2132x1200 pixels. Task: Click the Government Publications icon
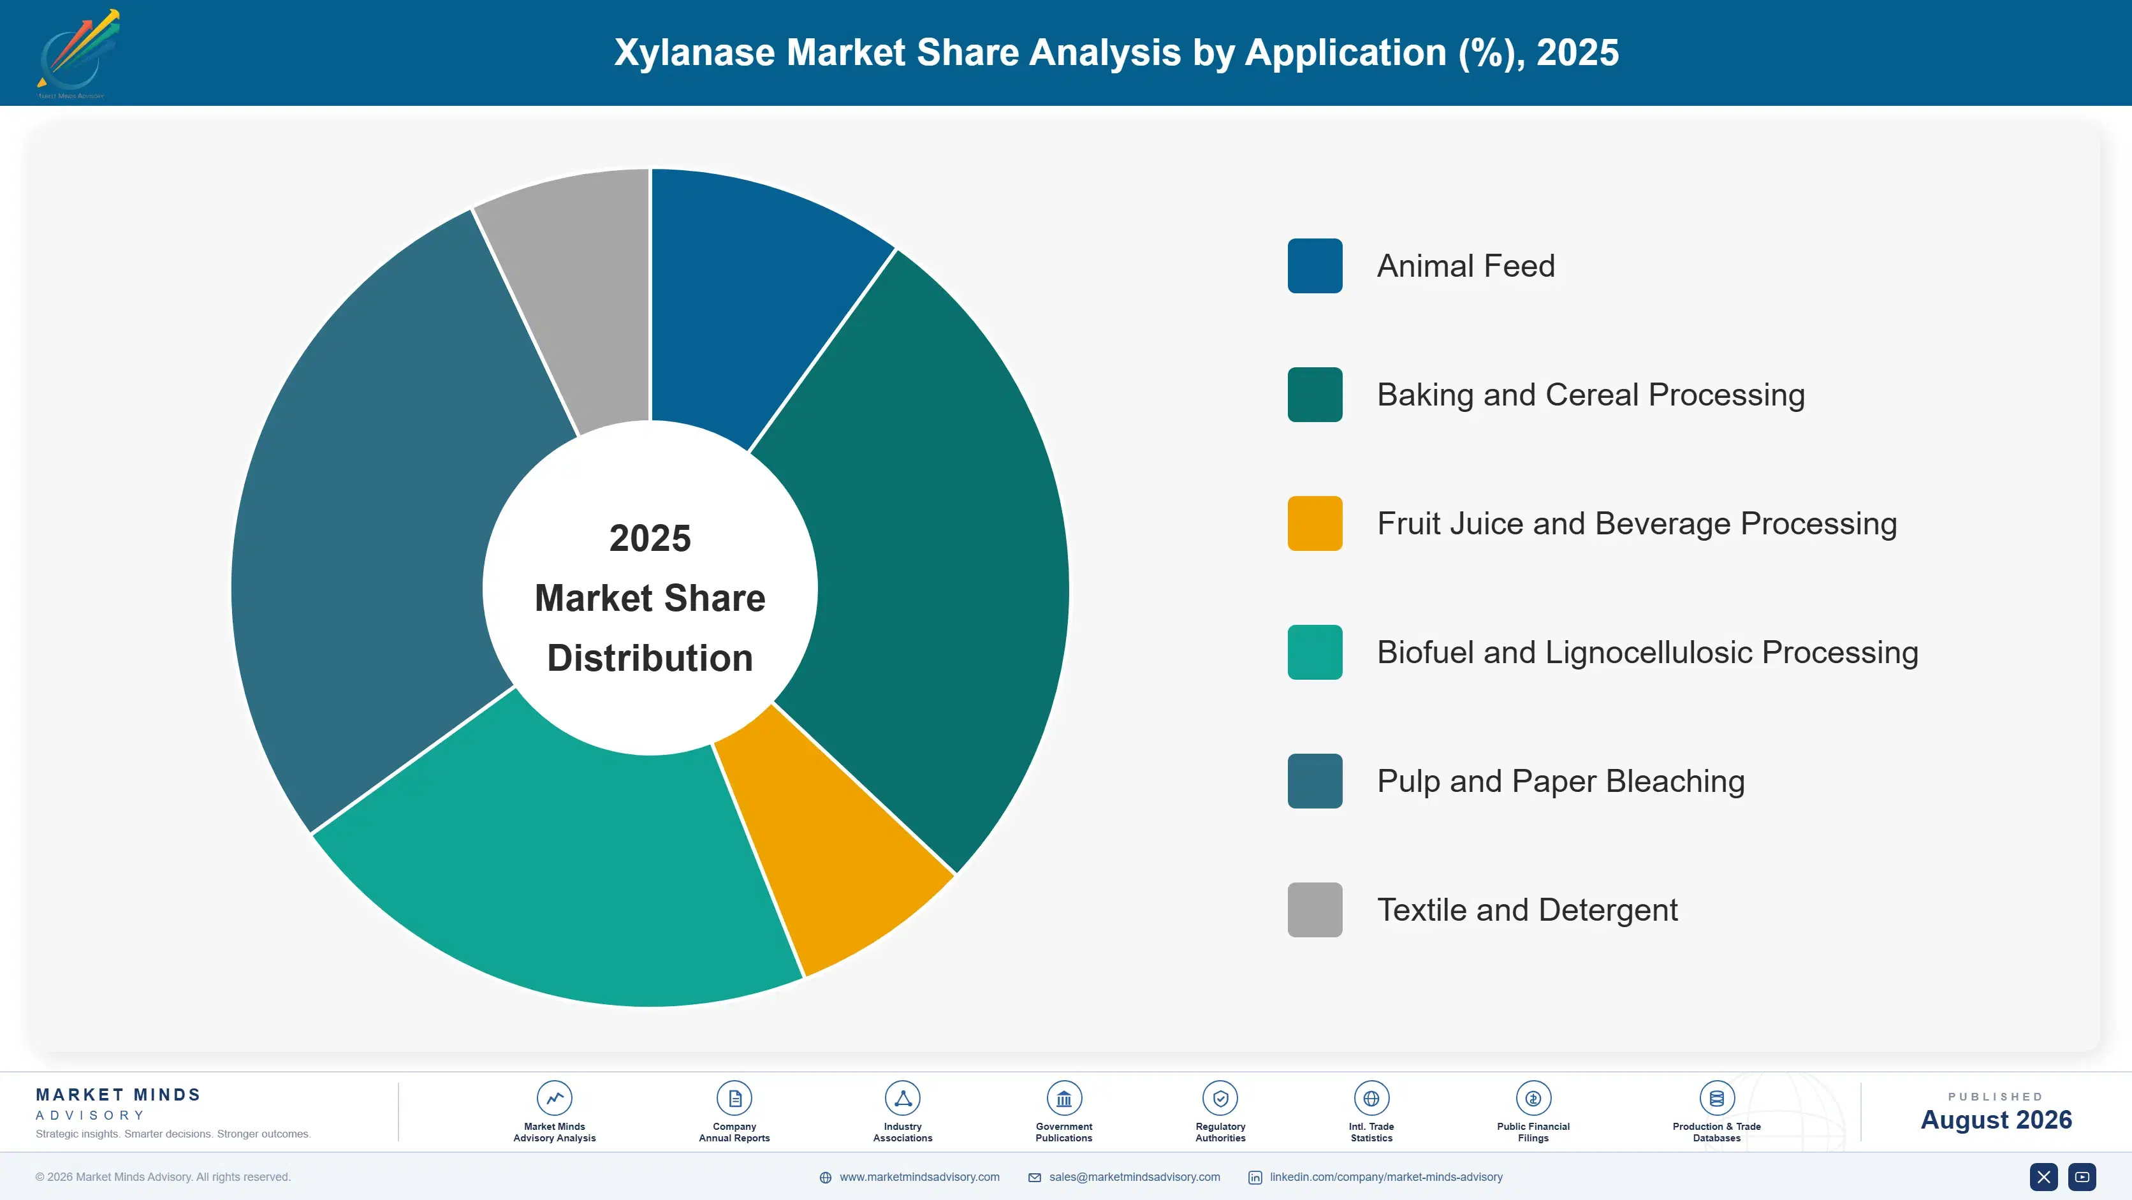pos(1063,1098)
